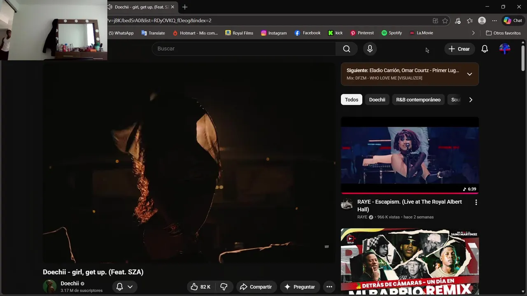Open Doechii channel name link
This screenshot has width=527, height=296.
70,283
